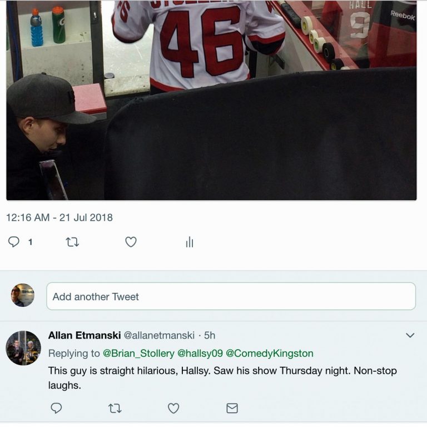Click the @allanetmanski handle

tap(159, 335)
